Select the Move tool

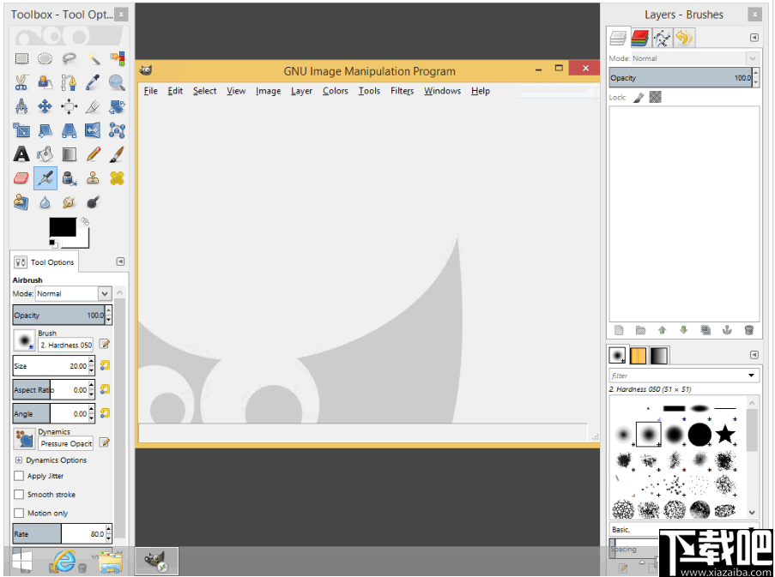click(45, 106)
